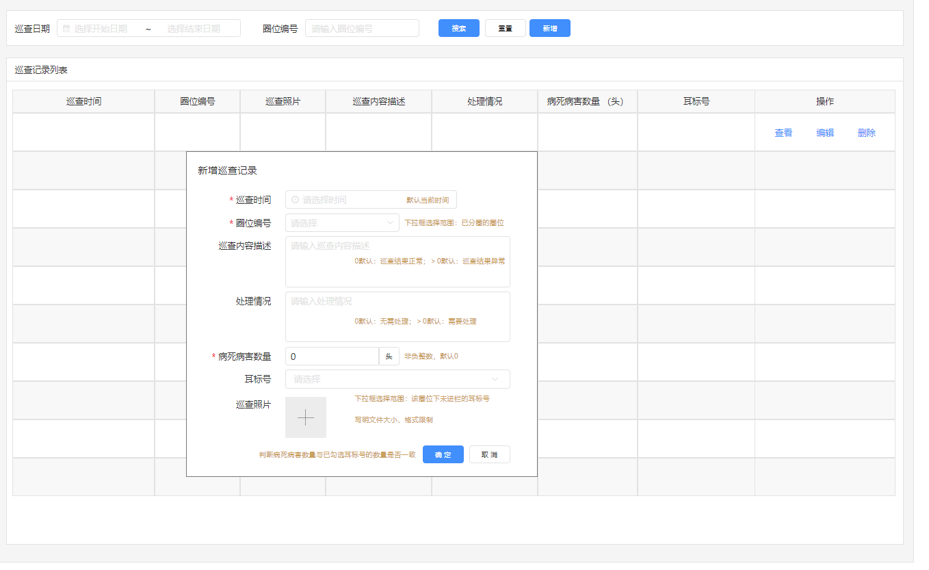Screen dimensions: 929x570
Task: Click the 请选择时间 time picker input
Action: [371, 200]
